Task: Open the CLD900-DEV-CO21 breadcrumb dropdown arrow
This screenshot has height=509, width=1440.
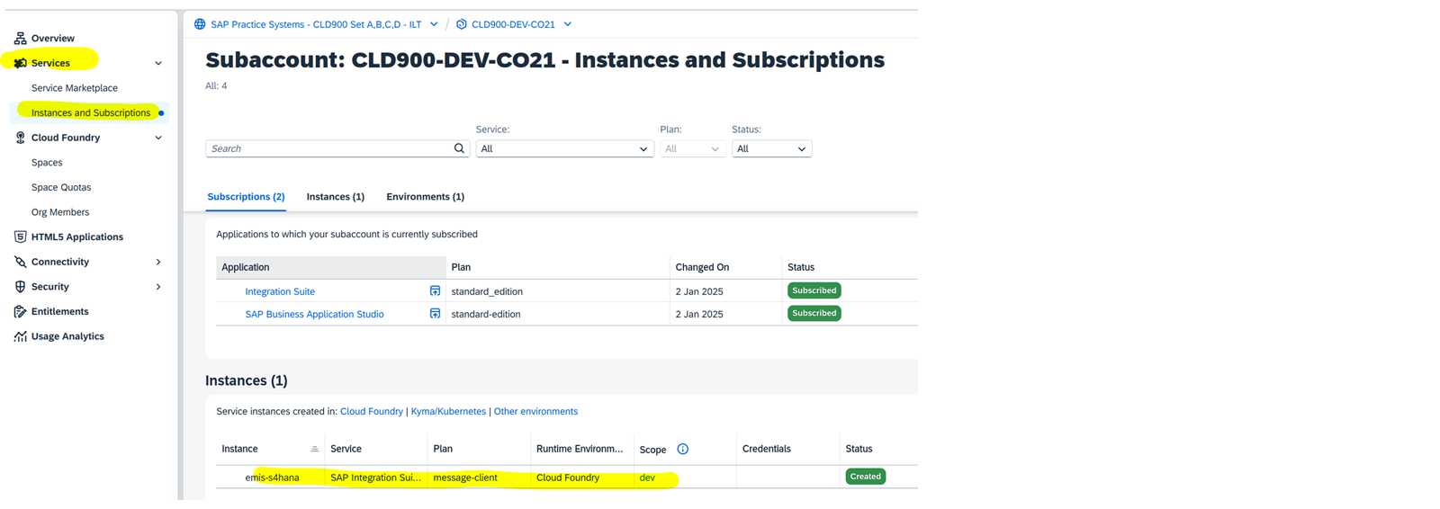Action: coord(567,24)
